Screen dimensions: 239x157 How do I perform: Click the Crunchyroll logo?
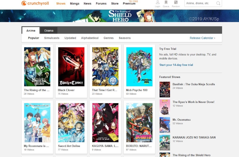[35, 3]
